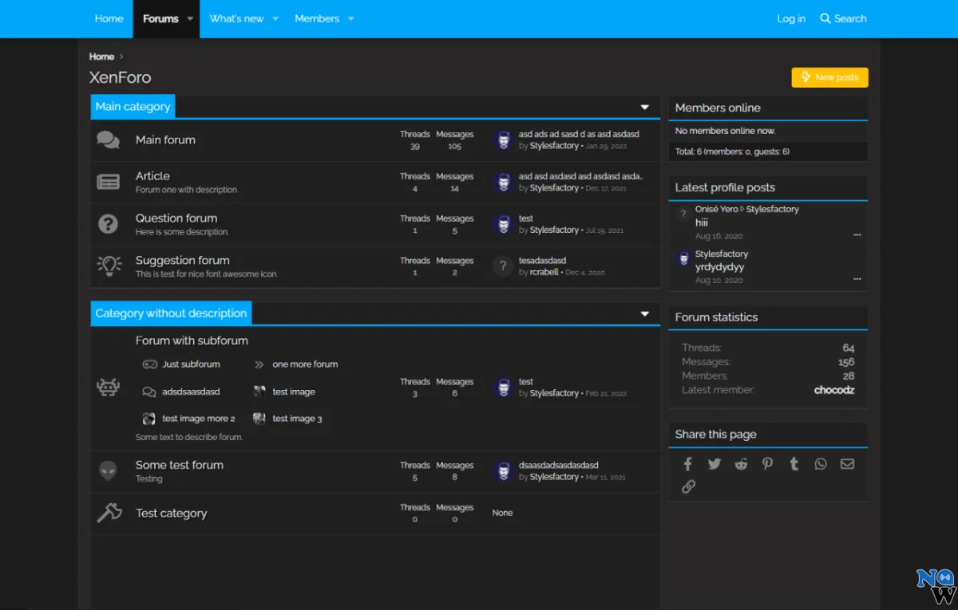Click the Pinterest share icon
958x610 pixels.
767,464
